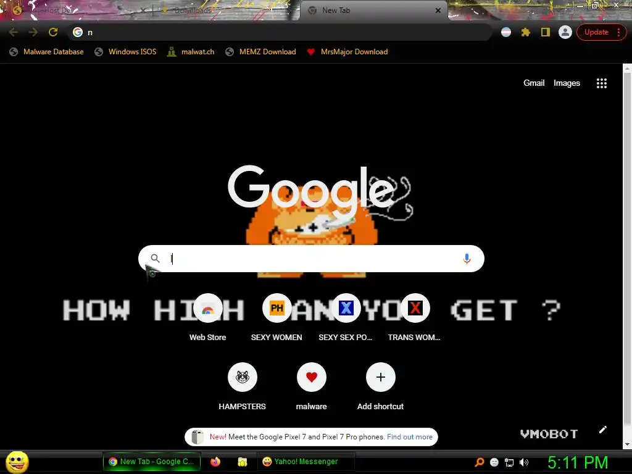Click the magnifier icon in search box

155,259
